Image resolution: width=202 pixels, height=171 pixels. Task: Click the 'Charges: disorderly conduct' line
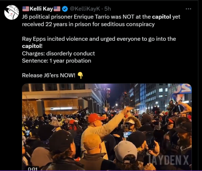pos(59,54)
